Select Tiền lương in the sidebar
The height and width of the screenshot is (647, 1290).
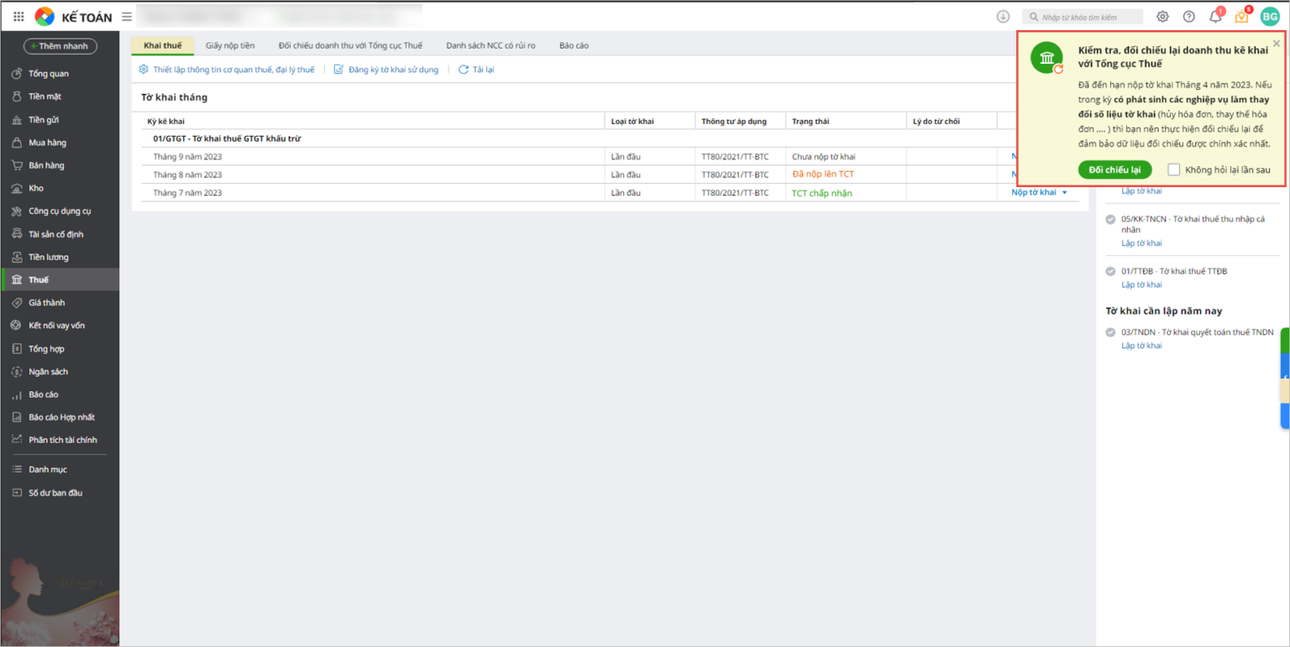tap(49, 257)
